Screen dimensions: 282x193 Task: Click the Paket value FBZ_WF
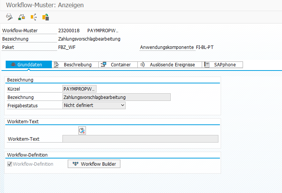(x=67, y=47)
